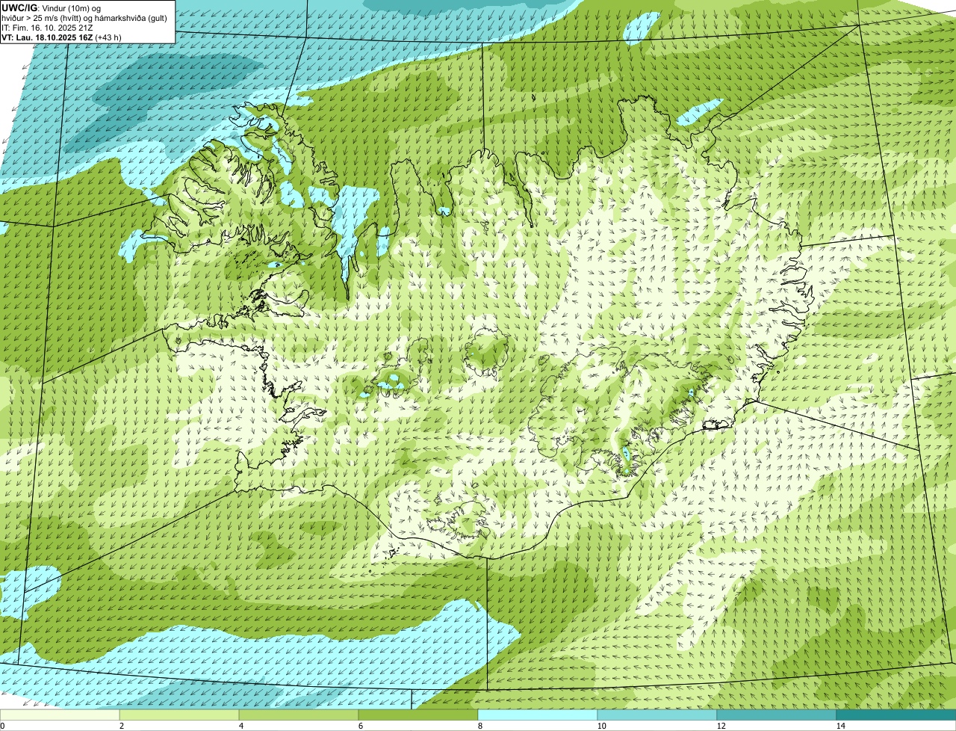
Task: Choose the 10–12 m/s turquoise legend swatch
Action: (x=657, y=715)
